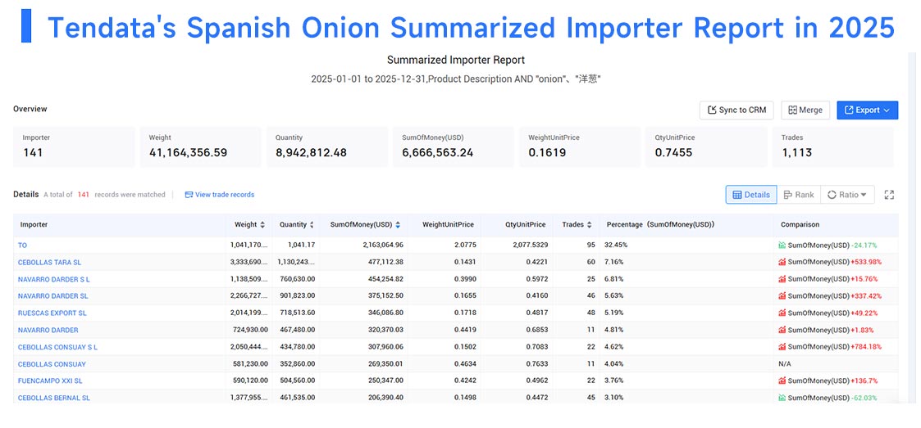
Task: Open the Export dropdown
Action: pos(867,110)
